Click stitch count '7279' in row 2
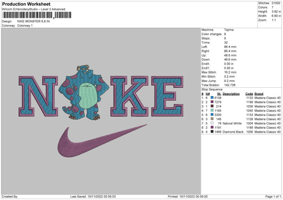 tap(218, 102)
